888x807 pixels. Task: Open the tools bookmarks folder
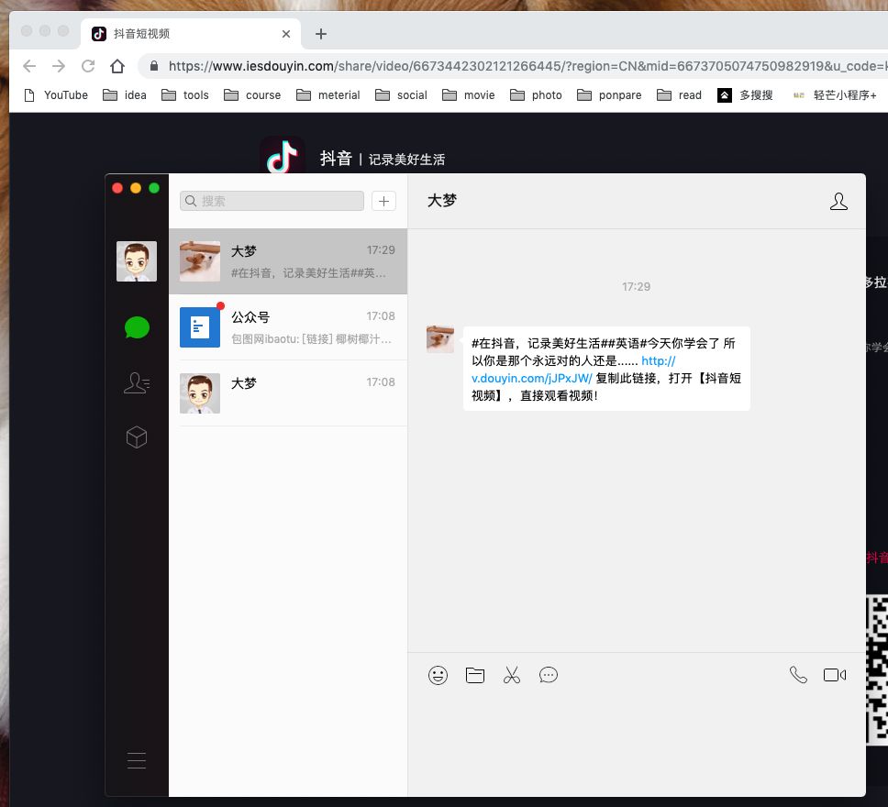(x=185, y=95)
